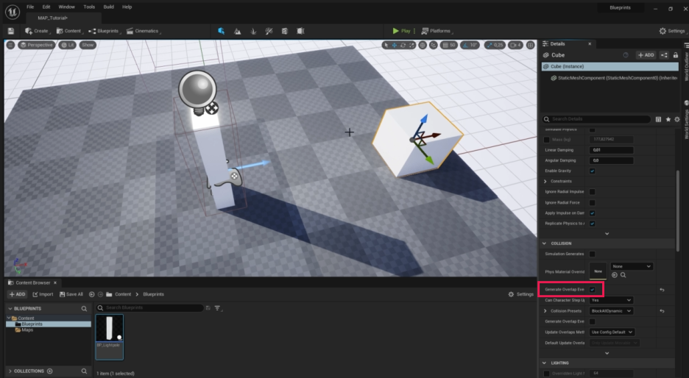The width and height of the screenshot is (689, 378).
Task: Toggle Ignore Radial Impulse checkbox
Action: (x=592, y=192)
